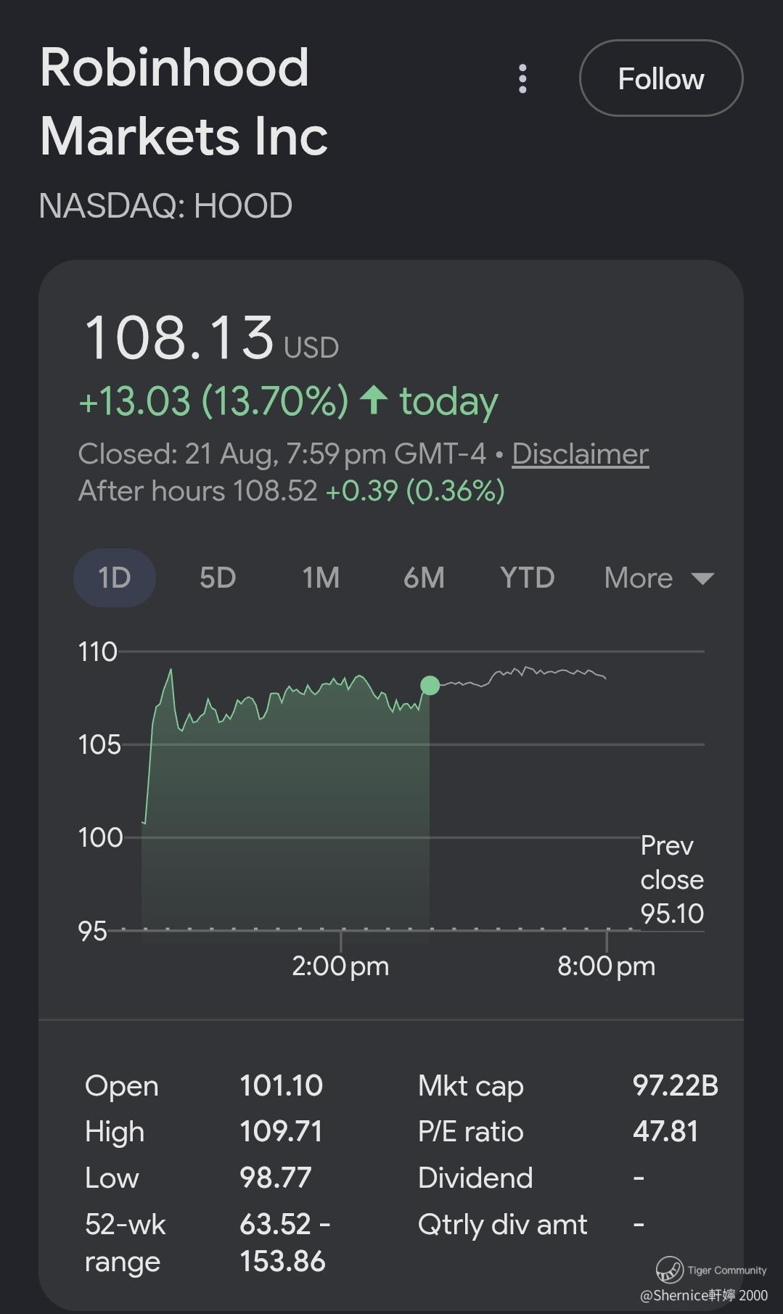This screenshot has width=783, height=1314.
Task: Open the Disclaimer link
Action: (581, 454)
